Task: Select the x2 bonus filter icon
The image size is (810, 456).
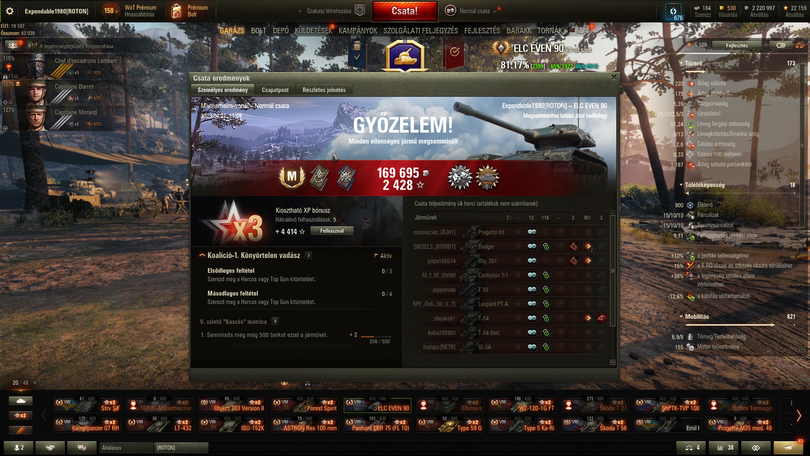Action: click(21, 415)
